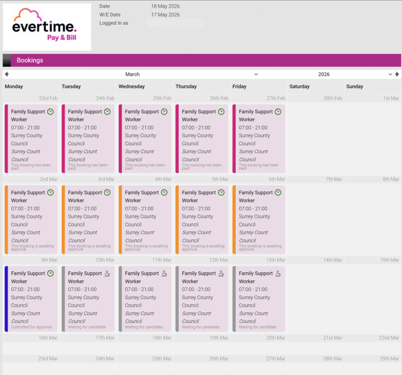
Task: Select the 14th Mar date label
Action: [x=333, y=260]
